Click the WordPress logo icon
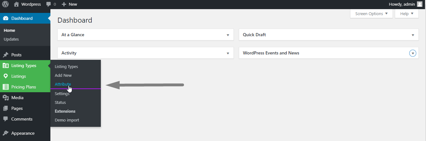The image size is (426, 141). pos(5,4)
